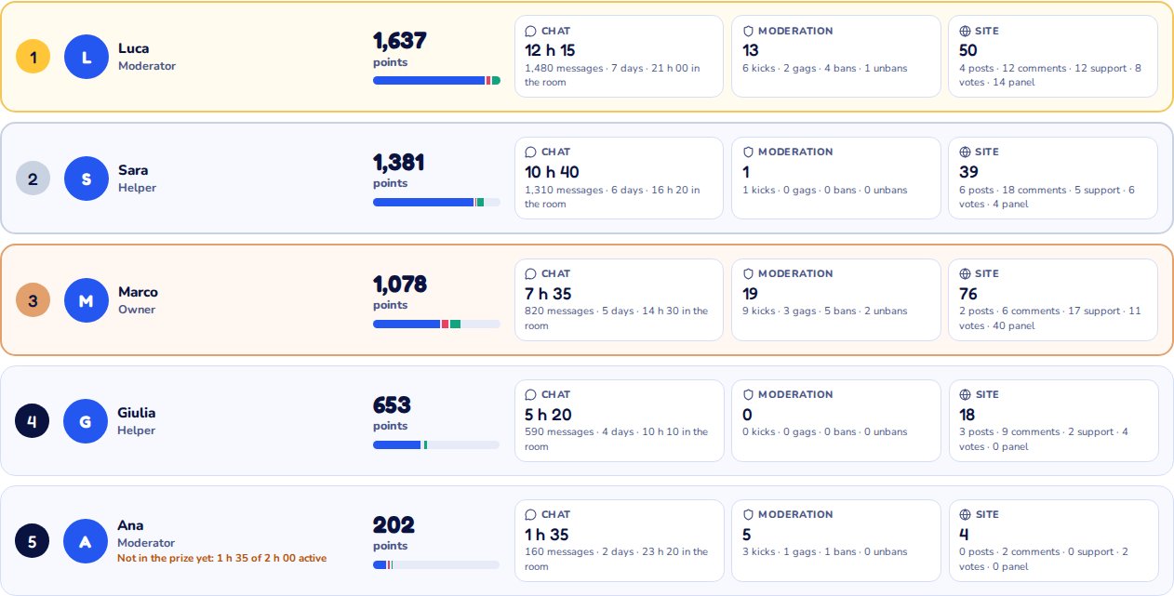Viewport: 1174px width, 596px height.
Task: Click Luca's points progress bar
Action: (436, 81)
